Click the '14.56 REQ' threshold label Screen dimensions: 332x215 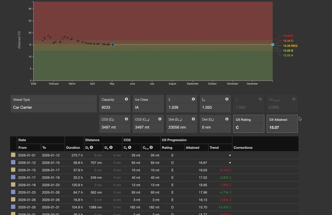point(290,46)
